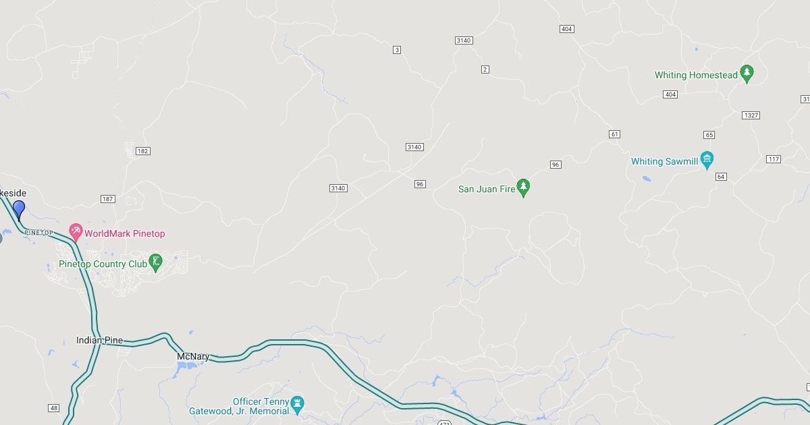Image resolution: width=810 pixels, height=425 pixels.
Task: Click the route 117 road shield
Action: (x=774, y=159)
